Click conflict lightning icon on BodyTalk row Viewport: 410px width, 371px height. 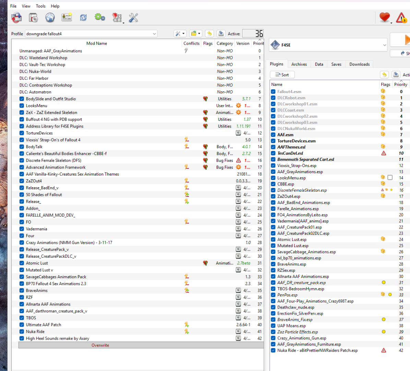[x=186, y=146]
